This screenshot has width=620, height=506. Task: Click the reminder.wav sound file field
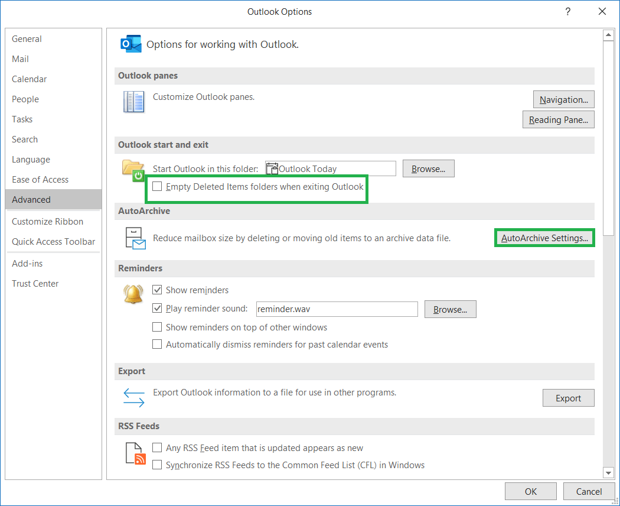click(x=337, y=309)
